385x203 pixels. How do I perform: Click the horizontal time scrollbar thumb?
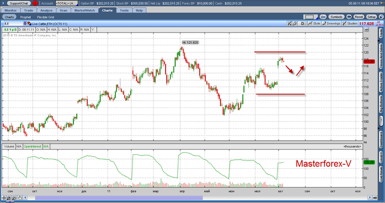119,197
